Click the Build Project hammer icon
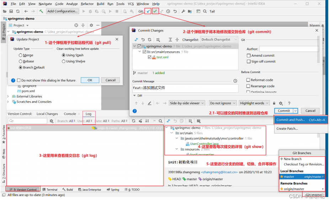Viewport: 330px width, 202px height. (x=41, y=11)
